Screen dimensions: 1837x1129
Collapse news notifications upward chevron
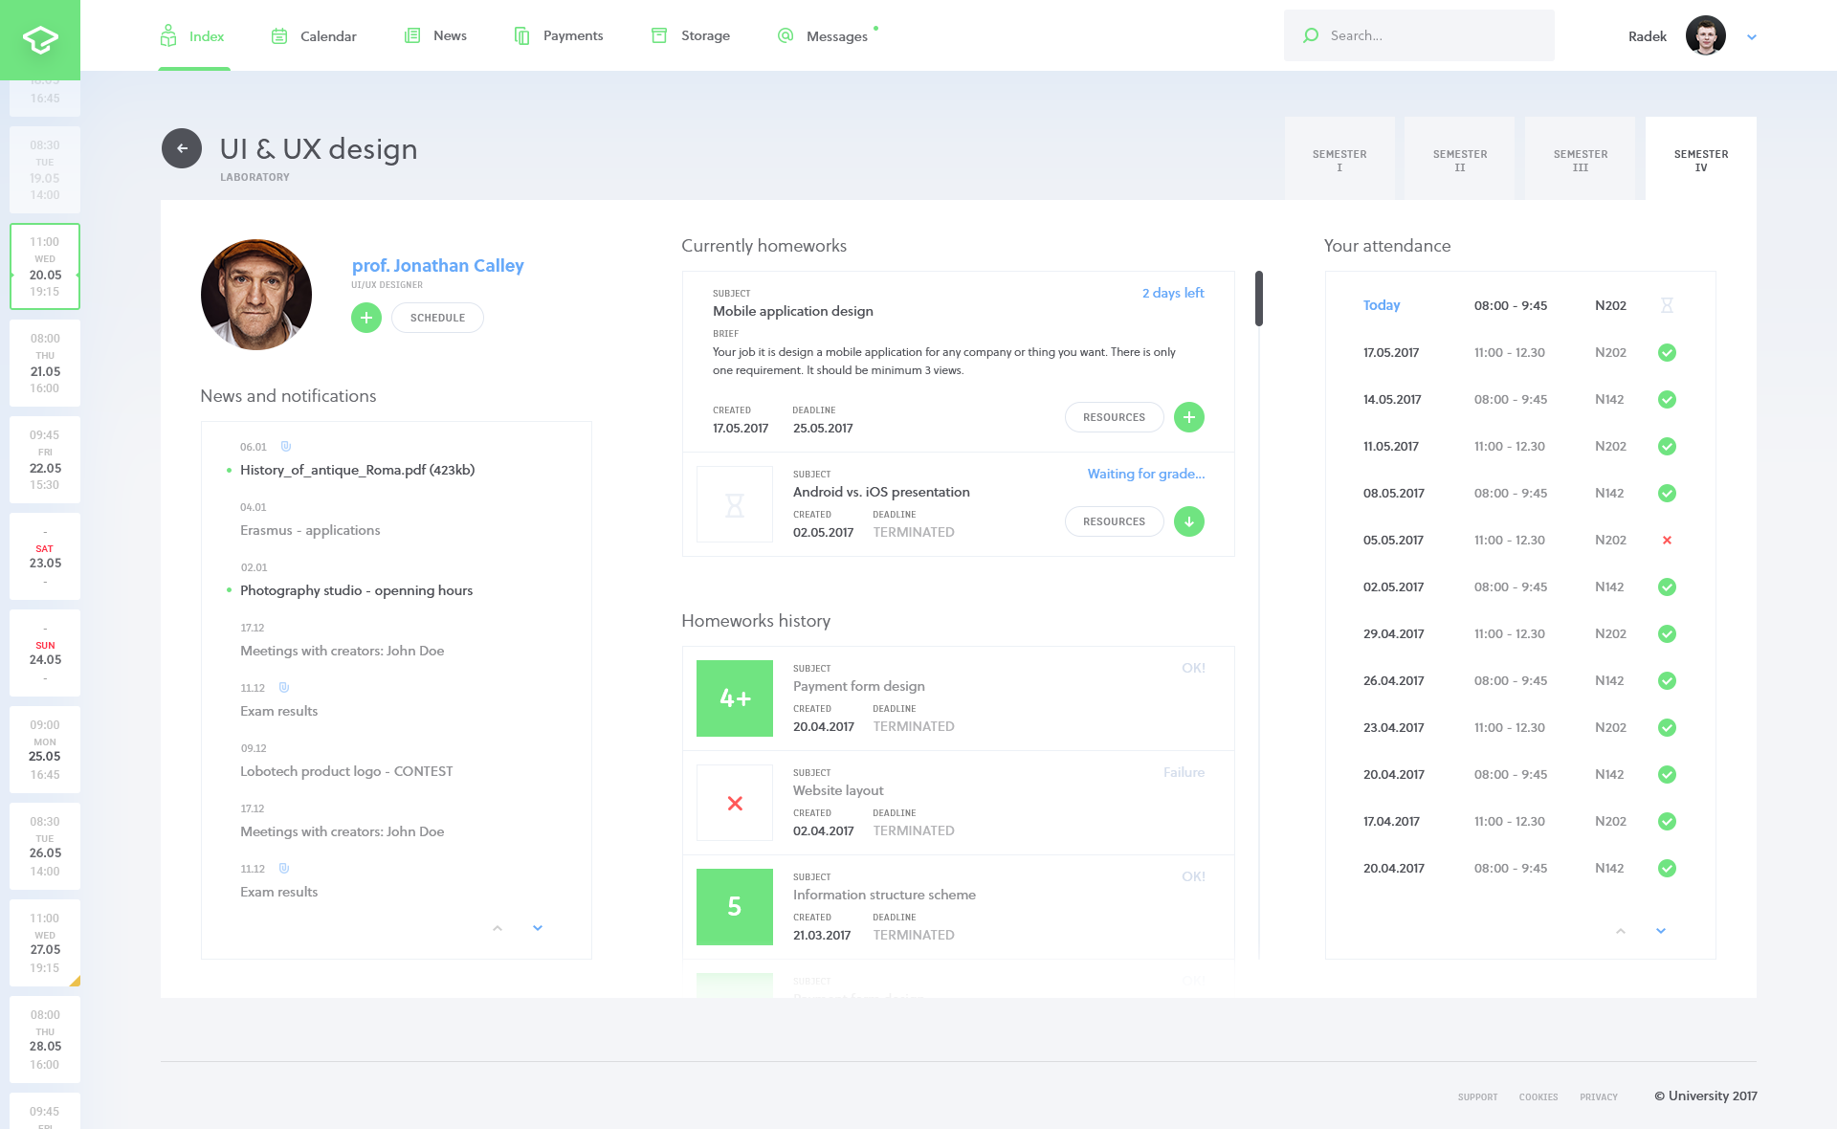498,928
